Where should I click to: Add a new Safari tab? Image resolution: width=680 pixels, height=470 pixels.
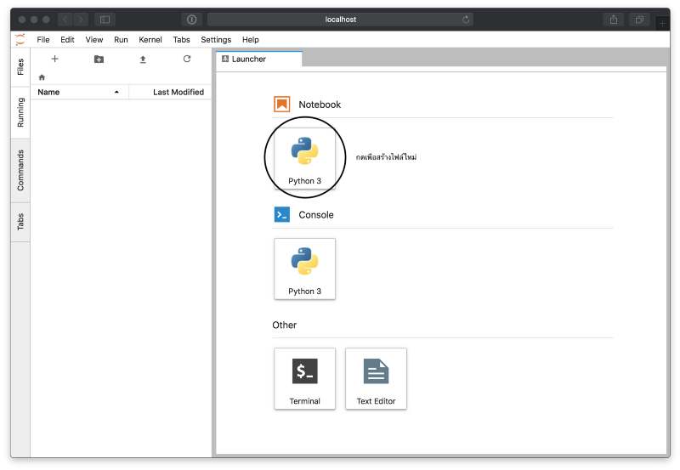[662, 23]
